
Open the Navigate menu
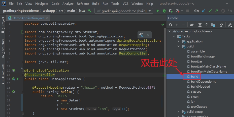tap(42, 4)
